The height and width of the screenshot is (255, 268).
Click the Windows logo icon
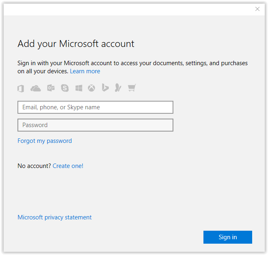tap(79, 88)
